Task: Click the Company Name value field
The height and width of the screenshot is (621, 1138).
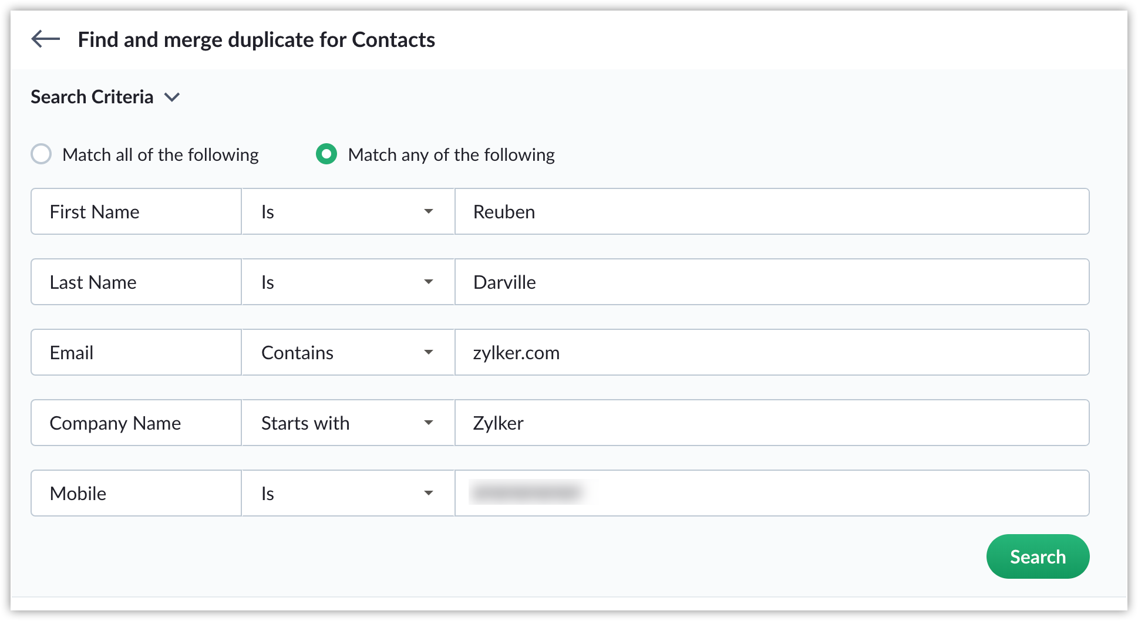Action: tap(772, 423)
